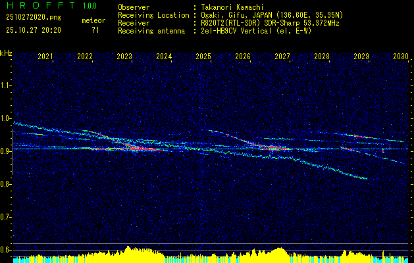Click the 2021 time marker

[x=45, y=56]
